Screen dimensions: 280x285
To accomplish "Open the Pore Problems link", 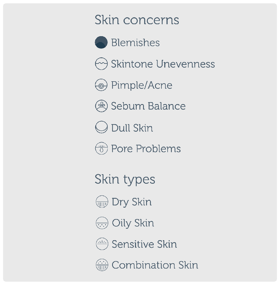I will click(146, 149).
